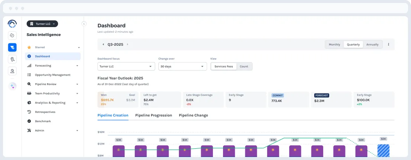Click the Dashboard gauge icon
The image size is (411, 160).
[29, 56]
